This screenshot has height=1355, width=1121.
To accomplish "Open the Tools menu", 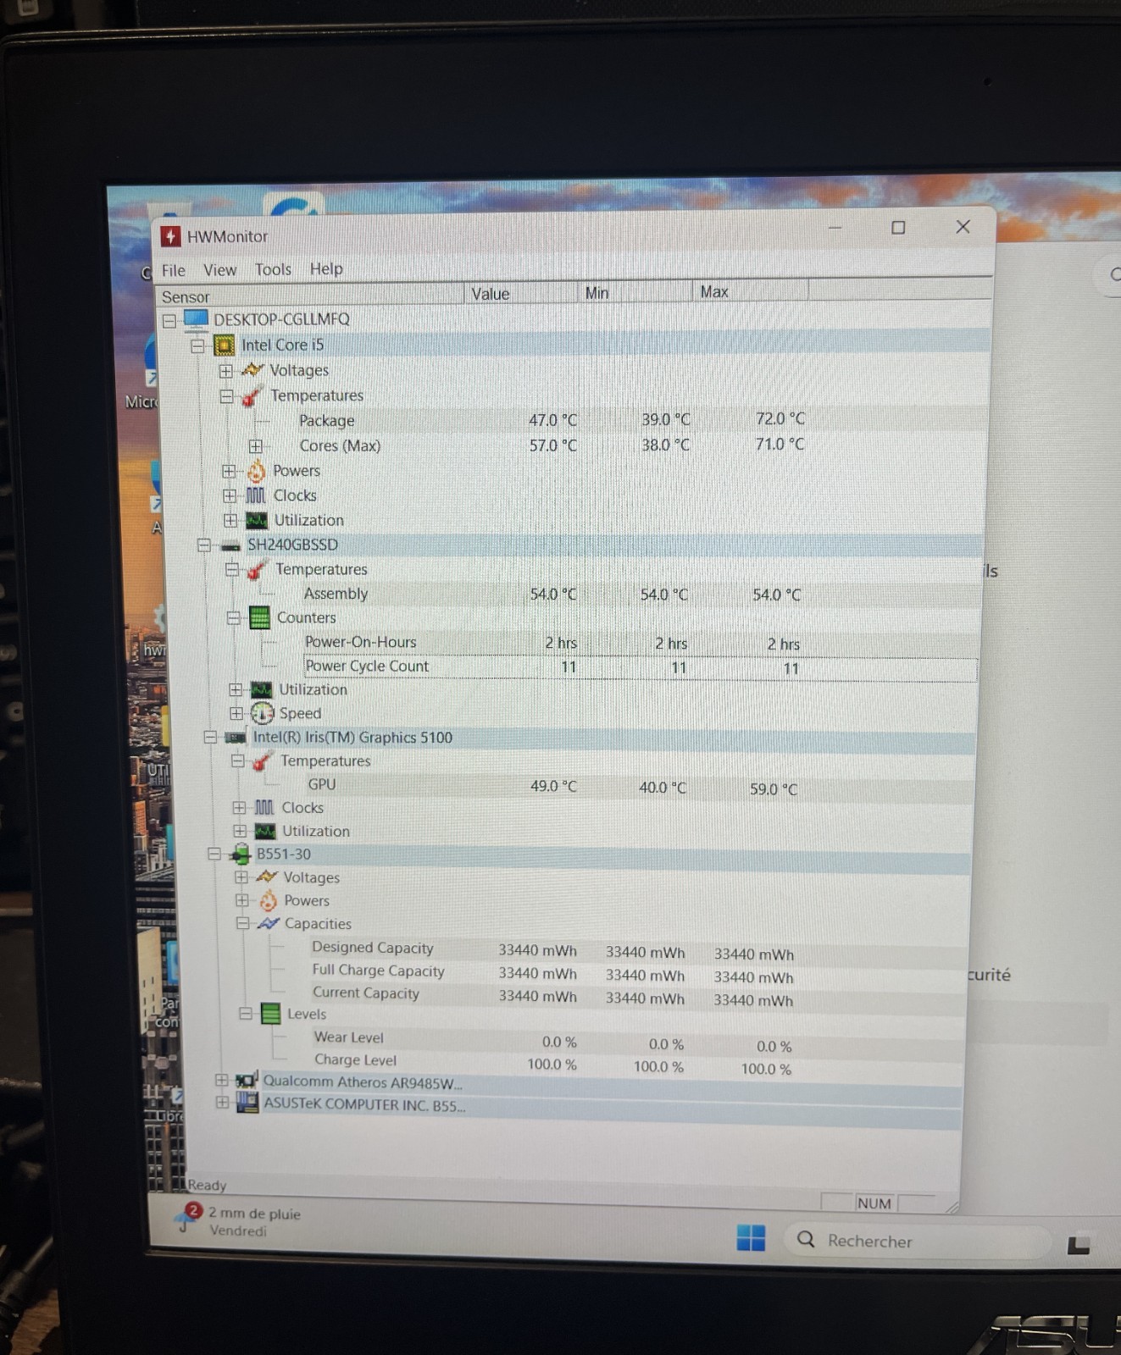I will point(273,269).
